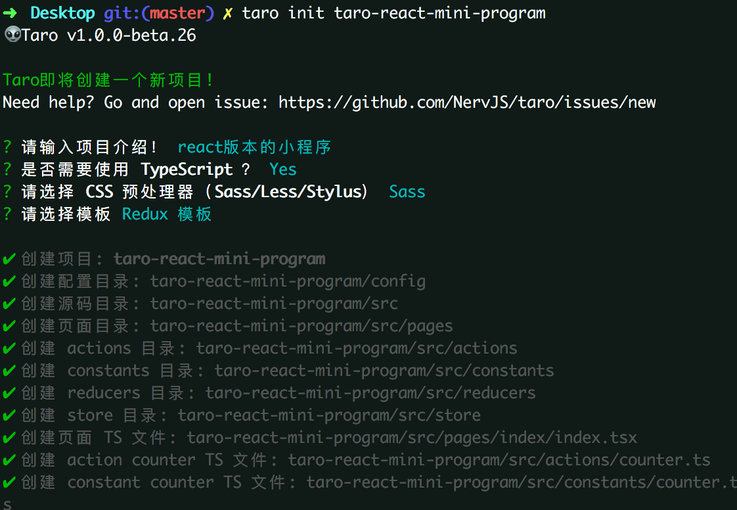
Task: Click the checkmark beside 创建配置目录 line
Action: click(x=9, y=281)
